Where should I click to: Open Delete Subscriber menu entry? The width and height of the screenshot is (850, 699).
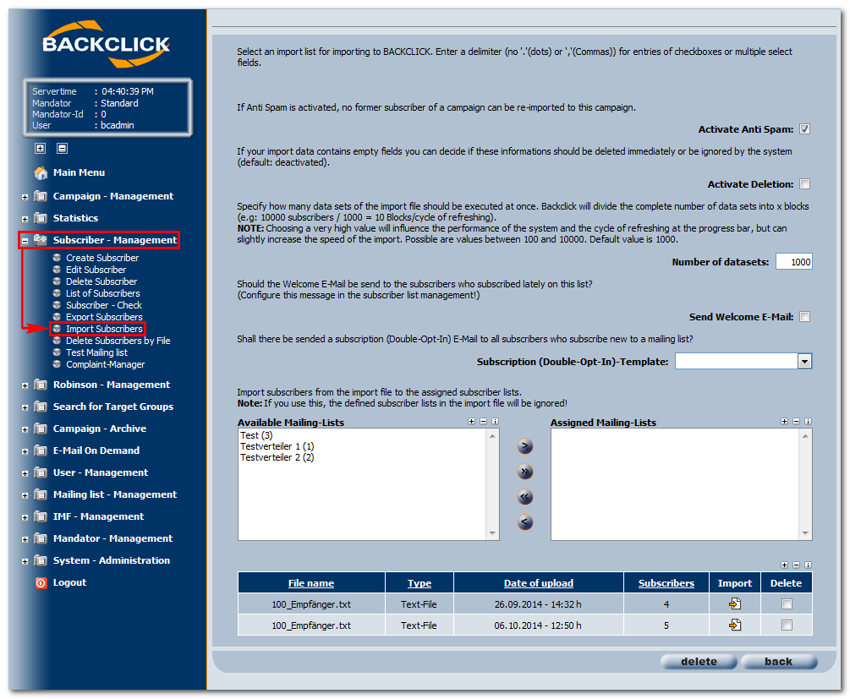click(x=101, y=281)
